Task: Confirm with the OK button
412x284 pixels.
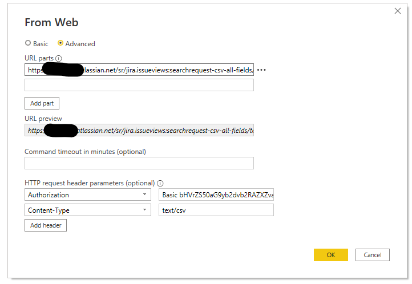Action: [331, 255]
